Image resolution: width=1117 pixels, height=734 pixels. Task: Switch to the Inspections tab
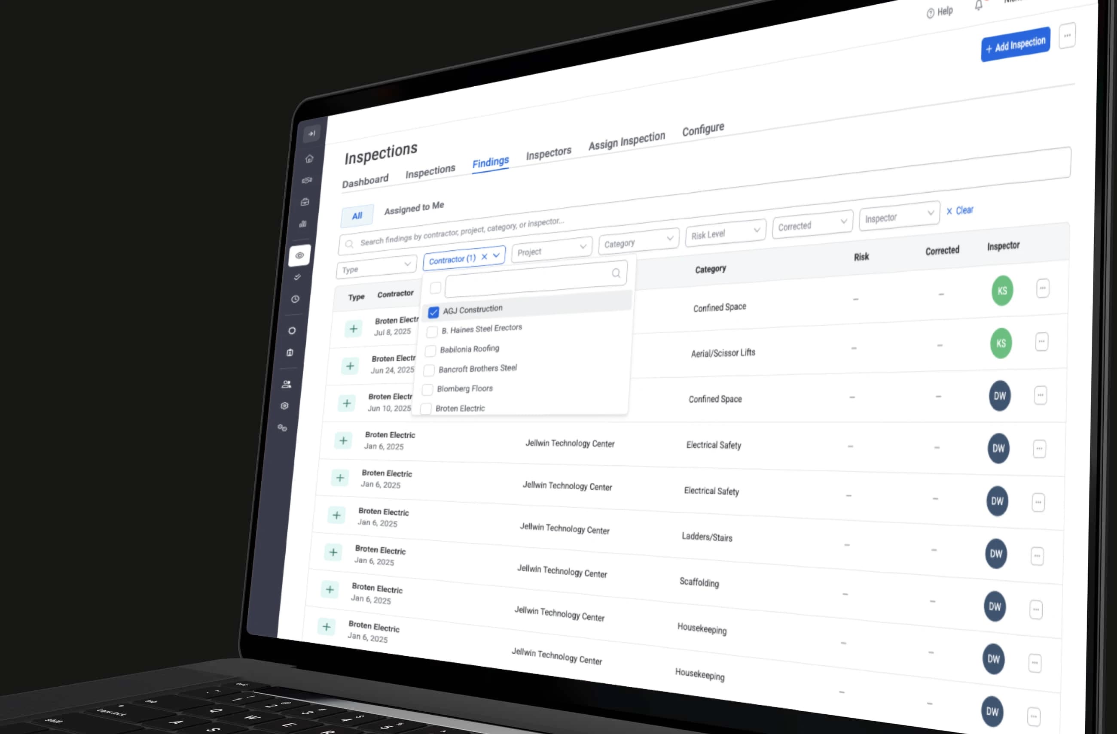point(430,171)
